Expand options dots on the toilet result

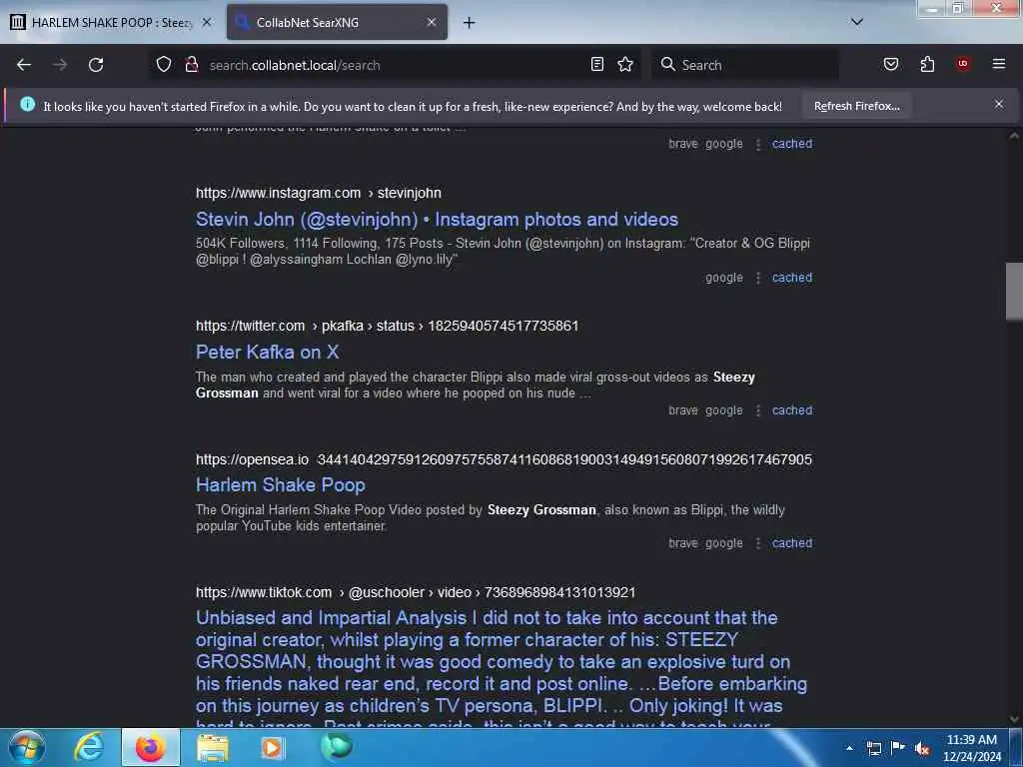(758, 145)
